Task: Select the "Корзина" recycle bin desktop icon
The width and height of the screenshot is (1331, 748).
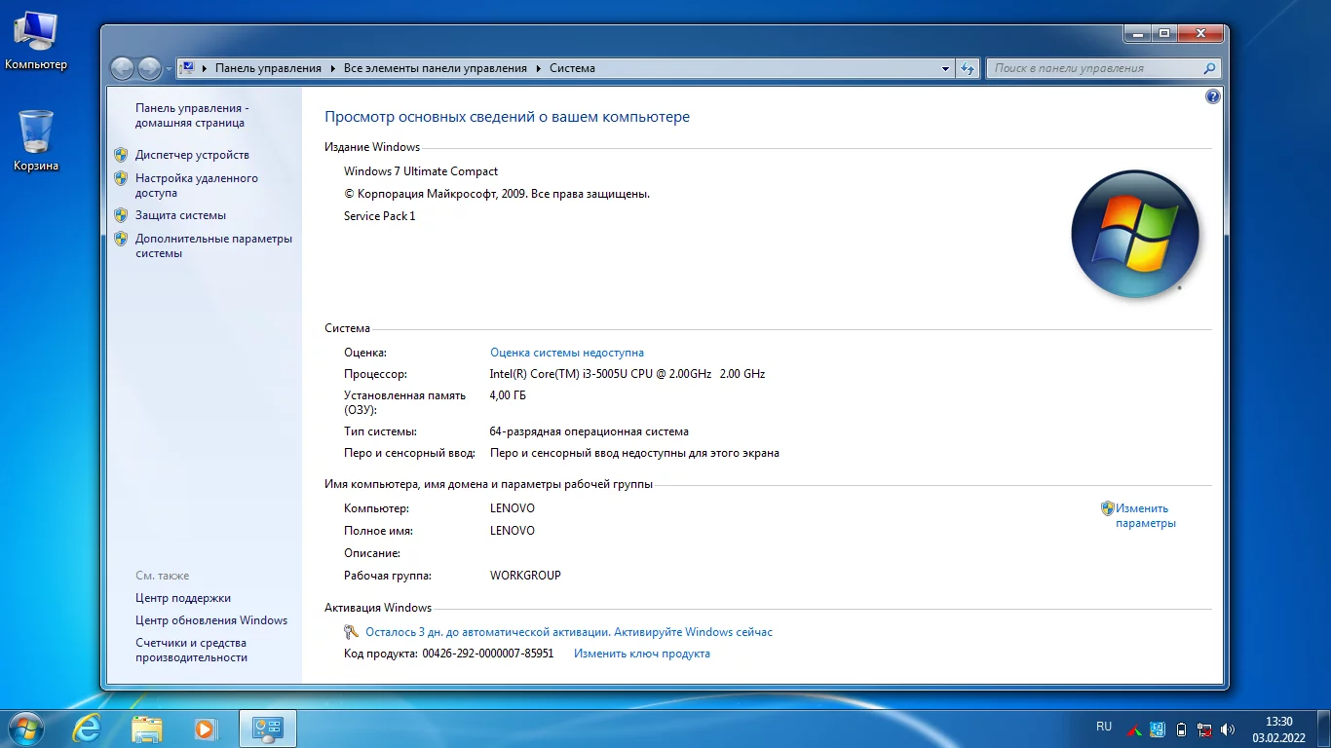Action: 36,140
